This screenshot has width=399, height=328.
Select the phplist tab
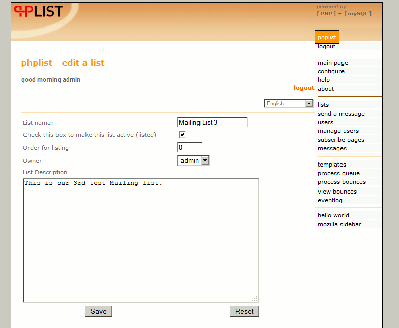327,37
